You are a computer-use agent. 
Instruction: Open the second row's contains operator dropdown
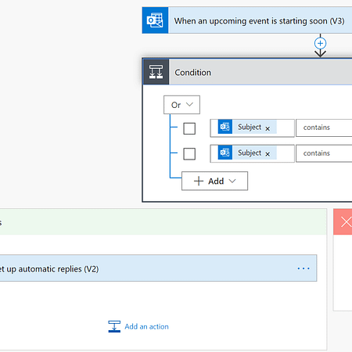[x=324, y=153]
